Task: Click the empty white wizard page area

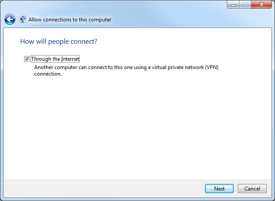Action: coord(137,128)
